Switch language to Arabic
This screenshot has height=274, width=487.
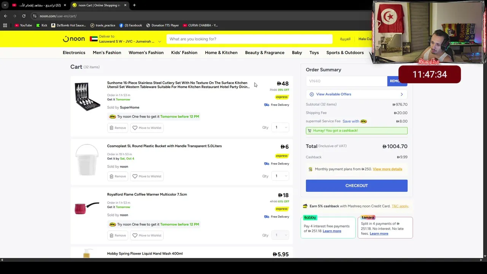click(x=345, y=39)
